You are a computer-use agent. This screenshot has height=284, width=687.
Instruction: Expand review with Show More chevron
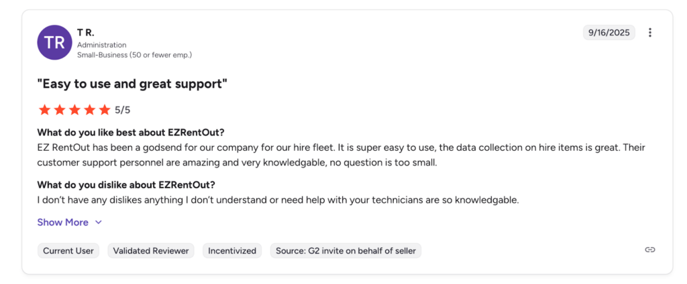pos(99,222)
